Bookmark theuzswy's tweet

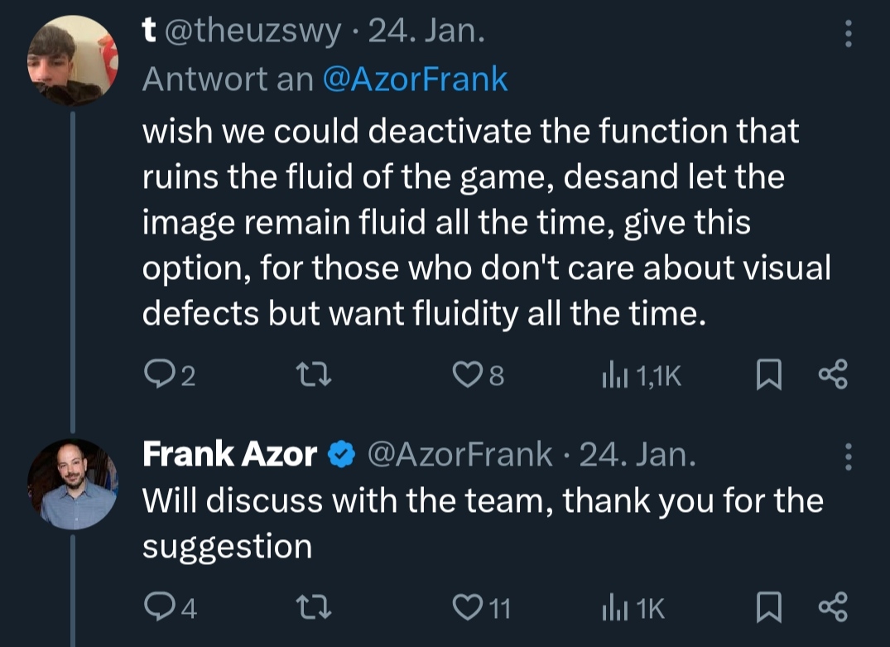pyautogui.click(x=769, y=377)
